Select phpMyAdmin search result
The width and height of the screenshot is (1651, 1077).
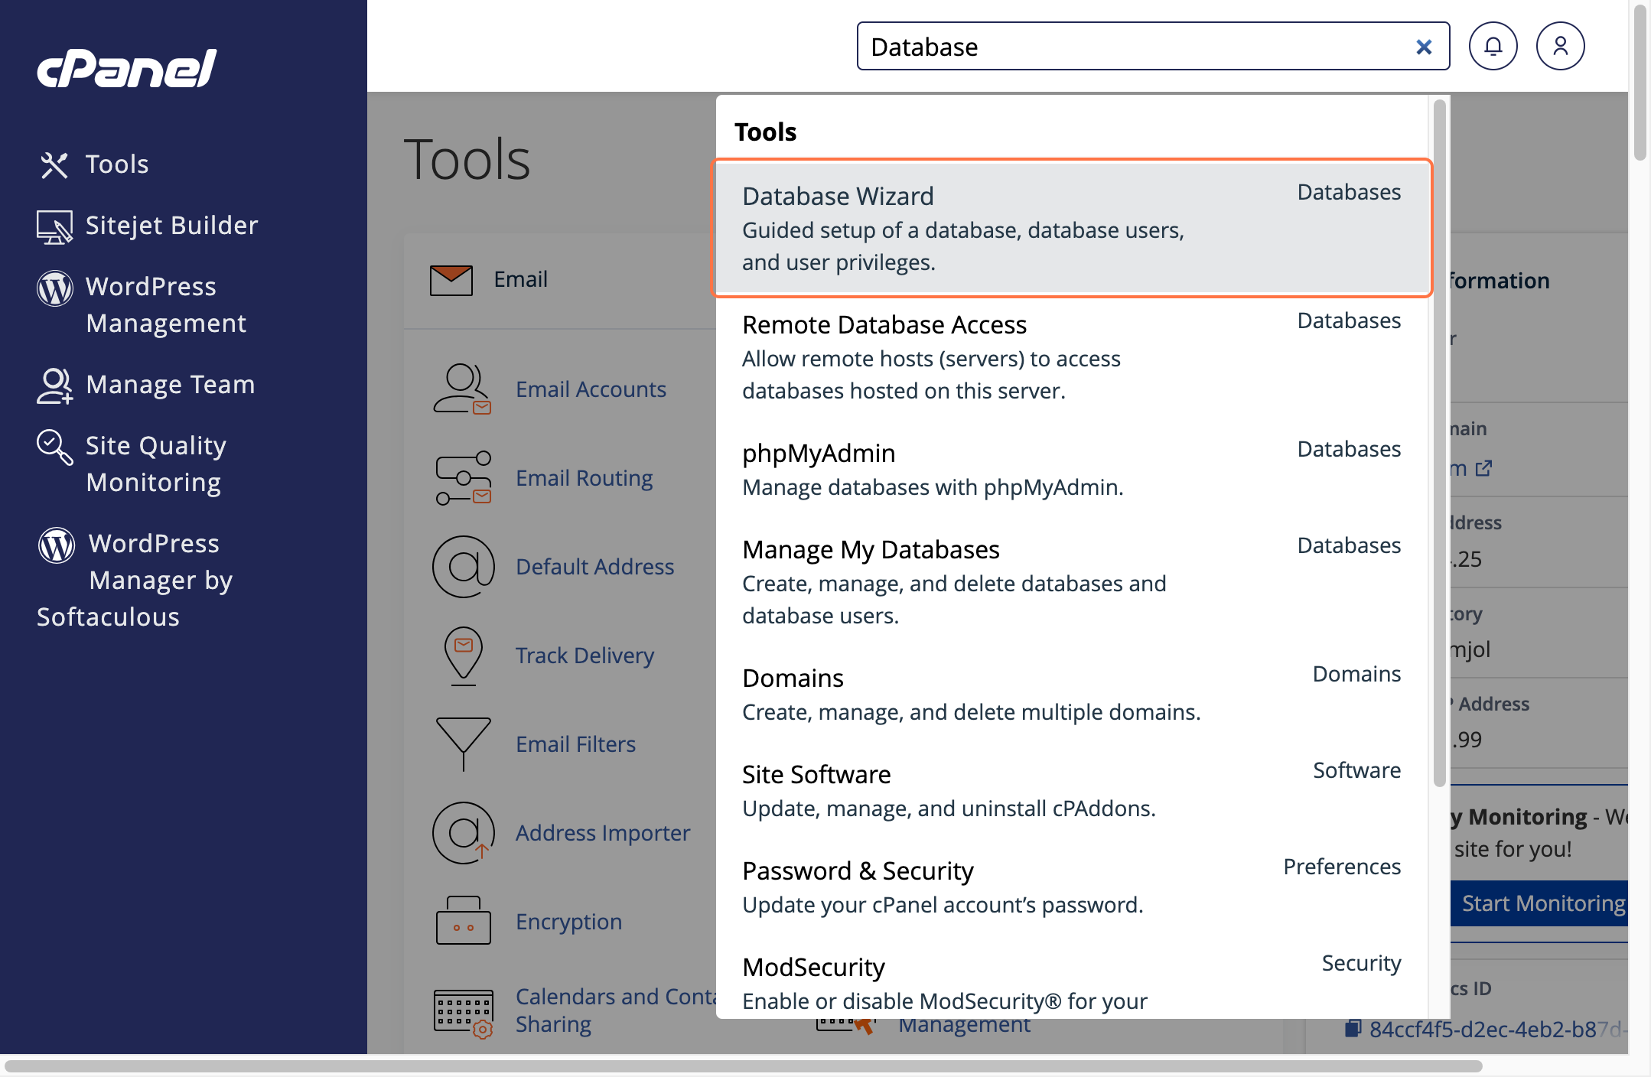point(1071,469)
